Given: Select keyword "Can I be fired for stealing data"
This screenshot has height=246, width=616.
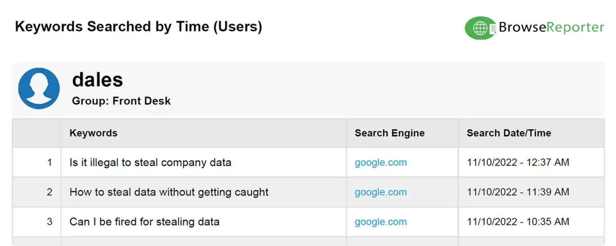Looking at the screenshot, I should click(144, 222).
